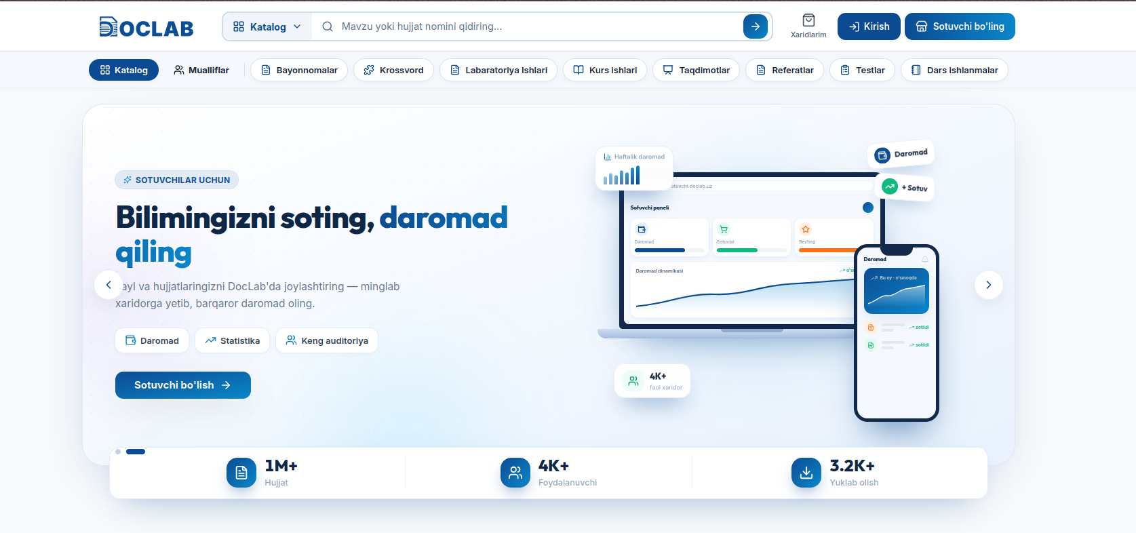Open Taqdimotlar category
Image resolution: width=1136 pixels, height=533 pixels.
click(696, 70)
